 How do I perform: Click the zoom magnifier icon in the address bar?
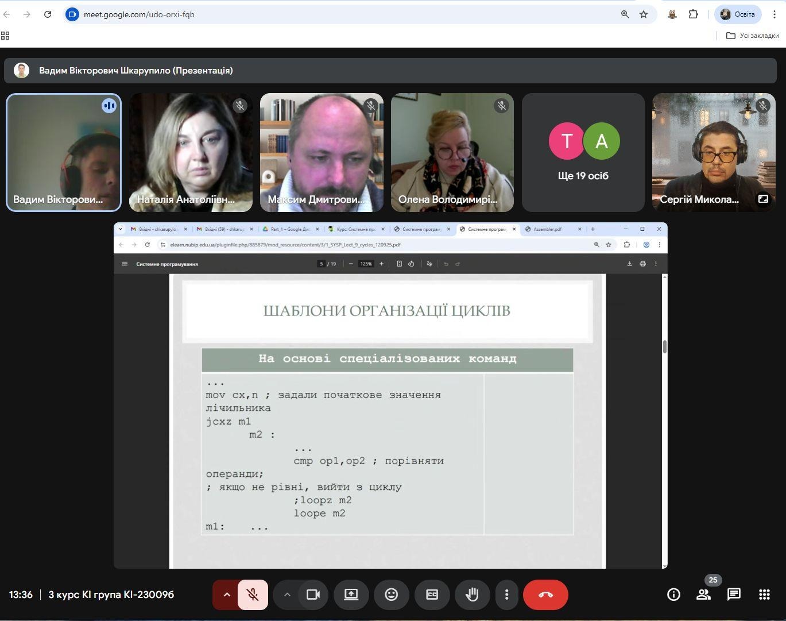click(x=625, y=14)
